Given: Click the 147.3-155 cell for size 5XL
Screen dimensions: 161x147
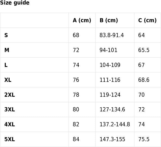Looking at the screenshot, I should (112, 139).
